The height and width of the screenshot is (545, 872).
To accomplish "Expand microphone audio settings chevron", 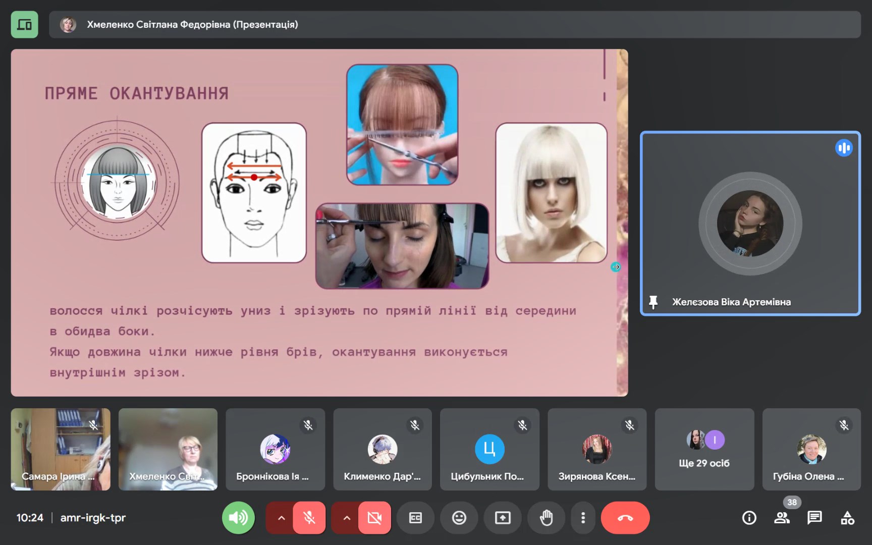I will click(281, 517).
